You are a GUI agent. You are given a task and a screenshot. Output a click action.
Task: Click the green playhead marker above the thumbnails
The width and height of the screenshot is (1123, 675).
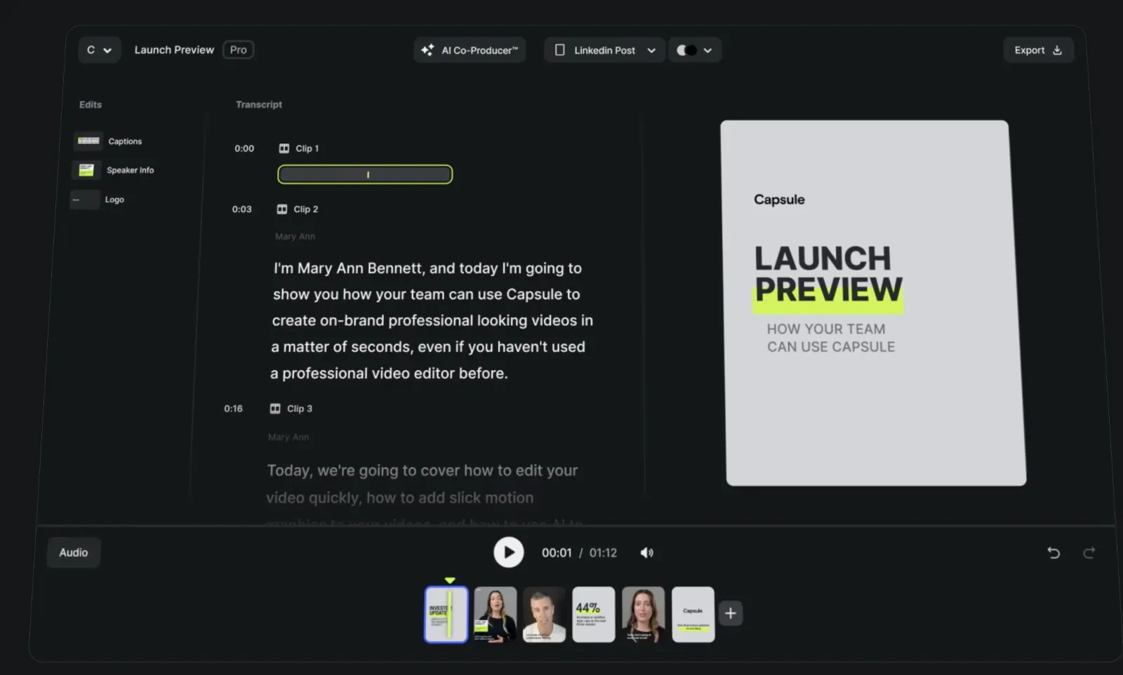tap(450, 580)
